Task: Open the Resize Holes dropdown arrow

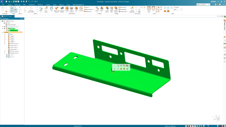Action: 127,12
